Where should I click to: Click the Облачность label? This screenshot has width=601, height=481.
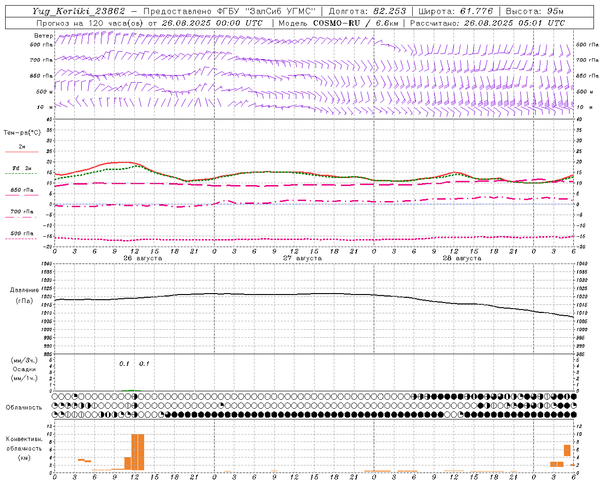pyautogui.click(x=24, y=408)
